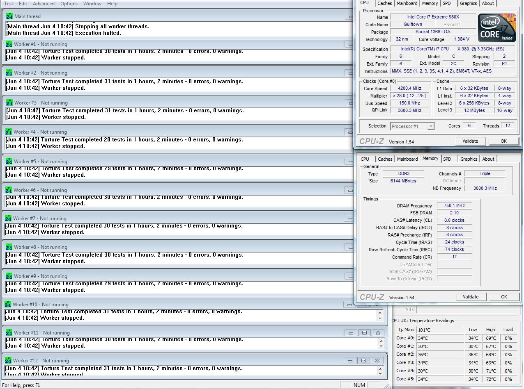Open the Options menu in Prime95

pyautogui.click(x=69, y=3)
